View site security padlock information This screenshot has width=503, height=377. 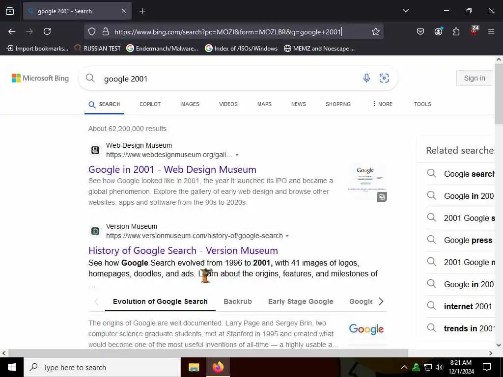[x=106, y=31]
